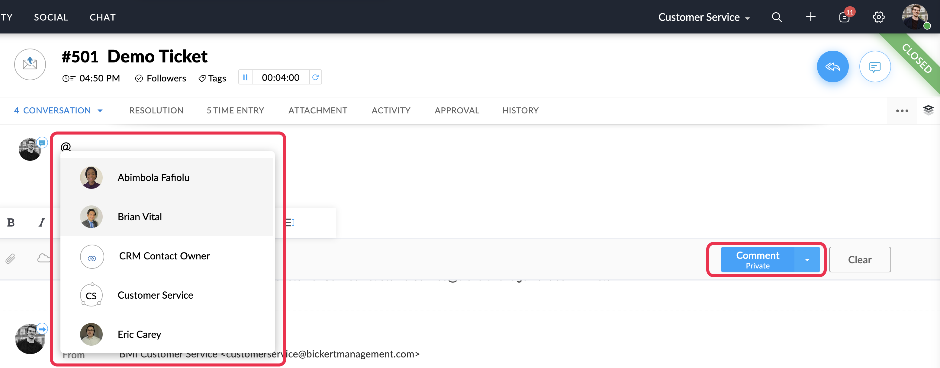Mention Brian Vital from suggestion list
The width and height of the screenshot is (940, 368).
pyautogui.click(x=140, y=217)
